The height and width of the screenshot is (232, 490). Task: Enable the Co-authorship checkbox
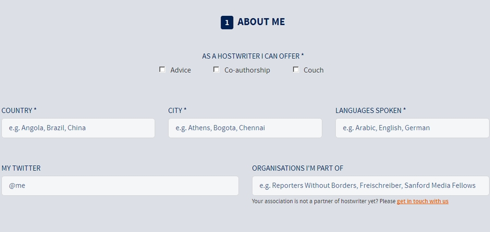coord(216,70)
